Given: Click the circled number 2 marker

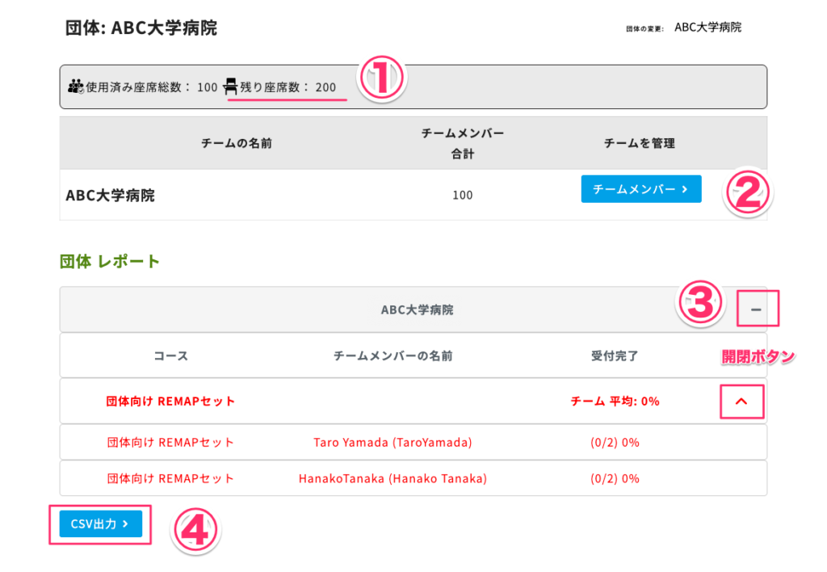Looking at the screenshot, I should coord(748,194).
